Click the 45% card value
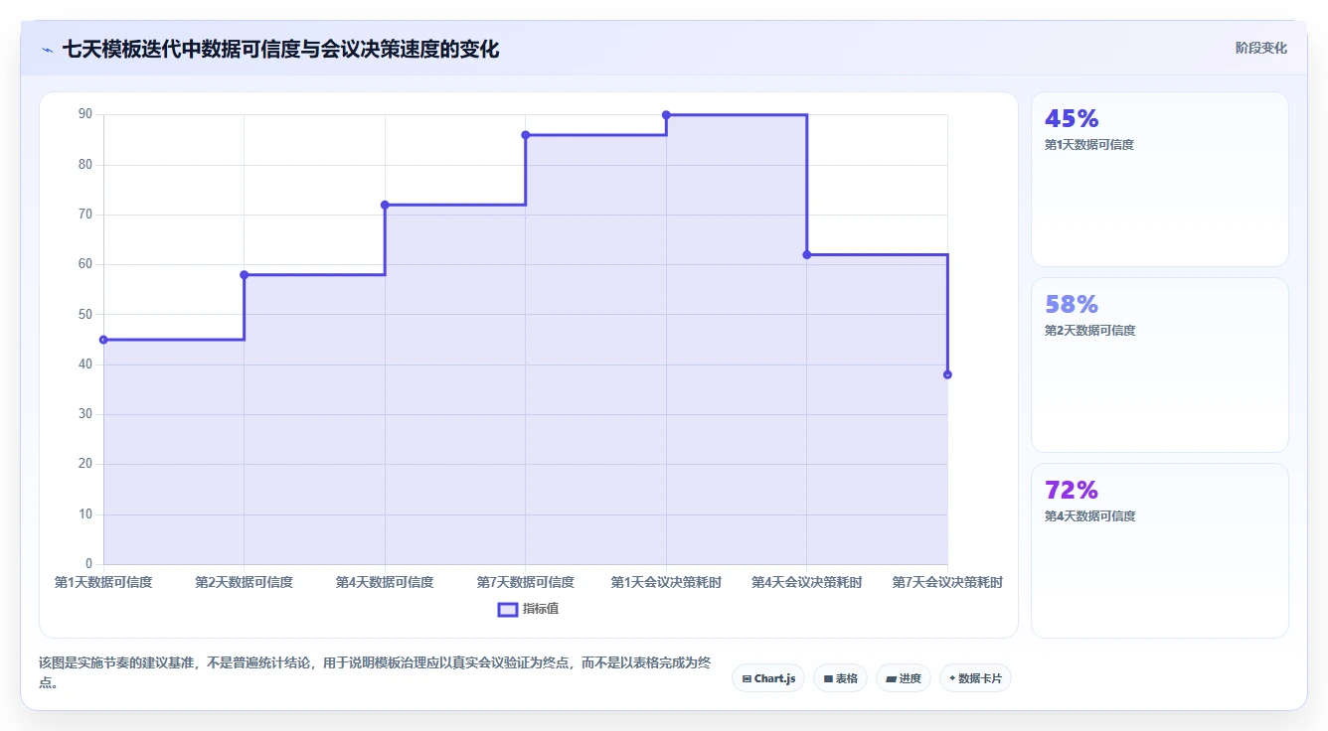This screenshot has height=731, width=1328. pyautogui.click(x=1072, y=119)
